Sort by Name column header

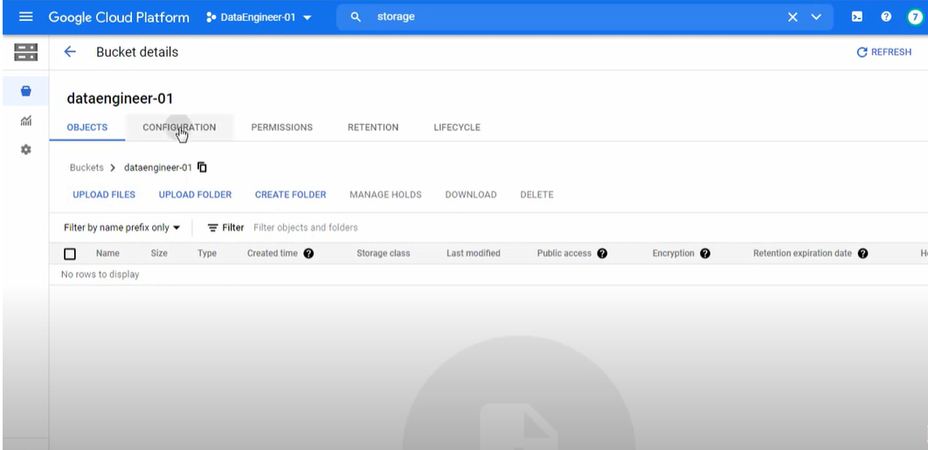tap(107, 253)
